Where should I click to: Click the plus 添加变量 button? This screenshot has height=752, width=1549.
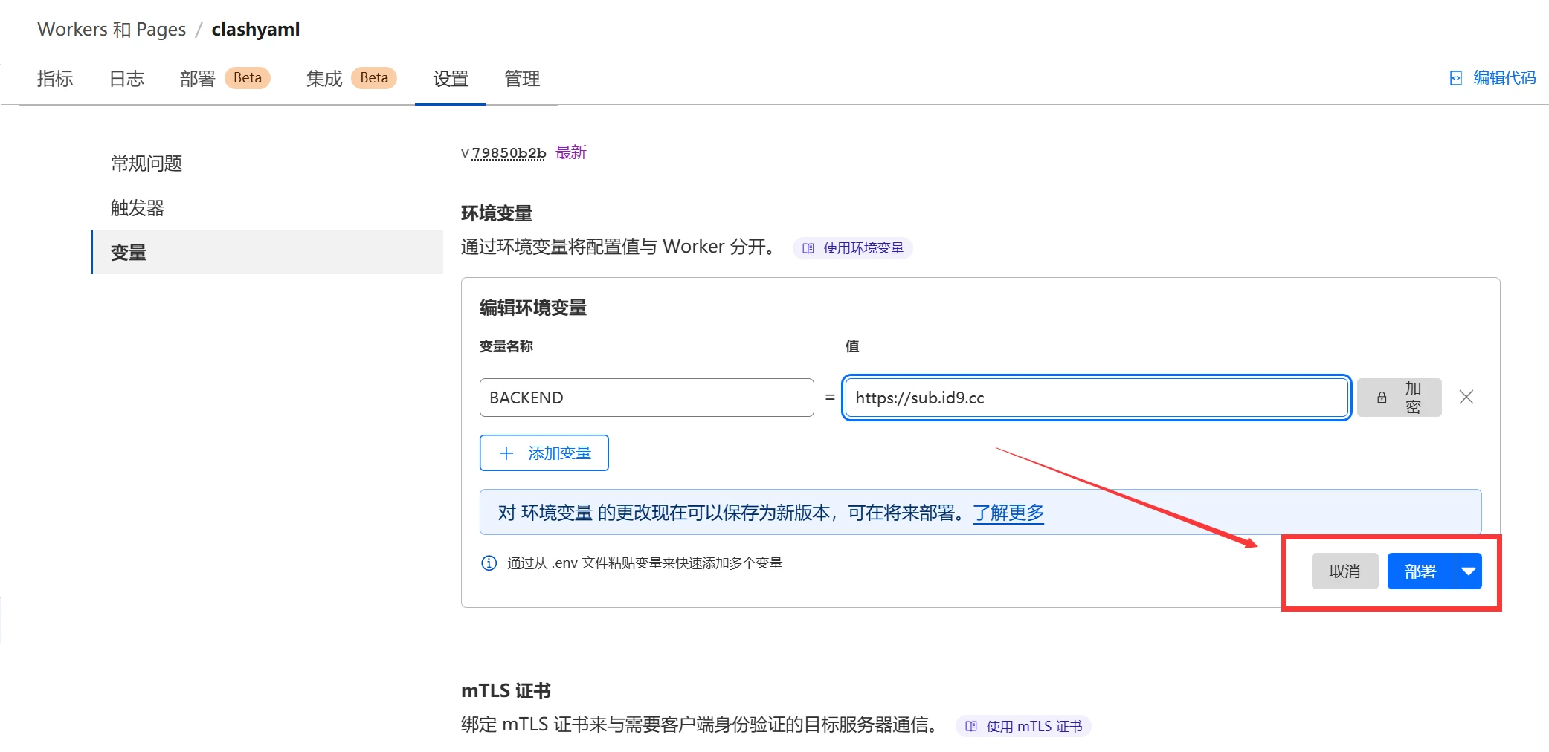(544, 453)
